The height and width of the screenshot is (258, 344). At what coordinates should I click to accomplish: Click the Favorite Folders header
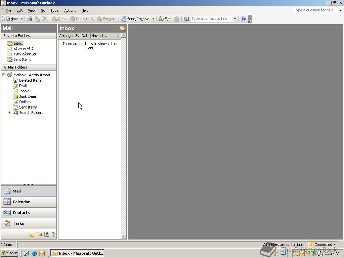(29, 36)
